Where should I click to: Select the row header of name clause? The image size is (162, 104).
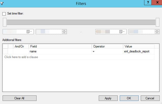click(x=5, y=51)
